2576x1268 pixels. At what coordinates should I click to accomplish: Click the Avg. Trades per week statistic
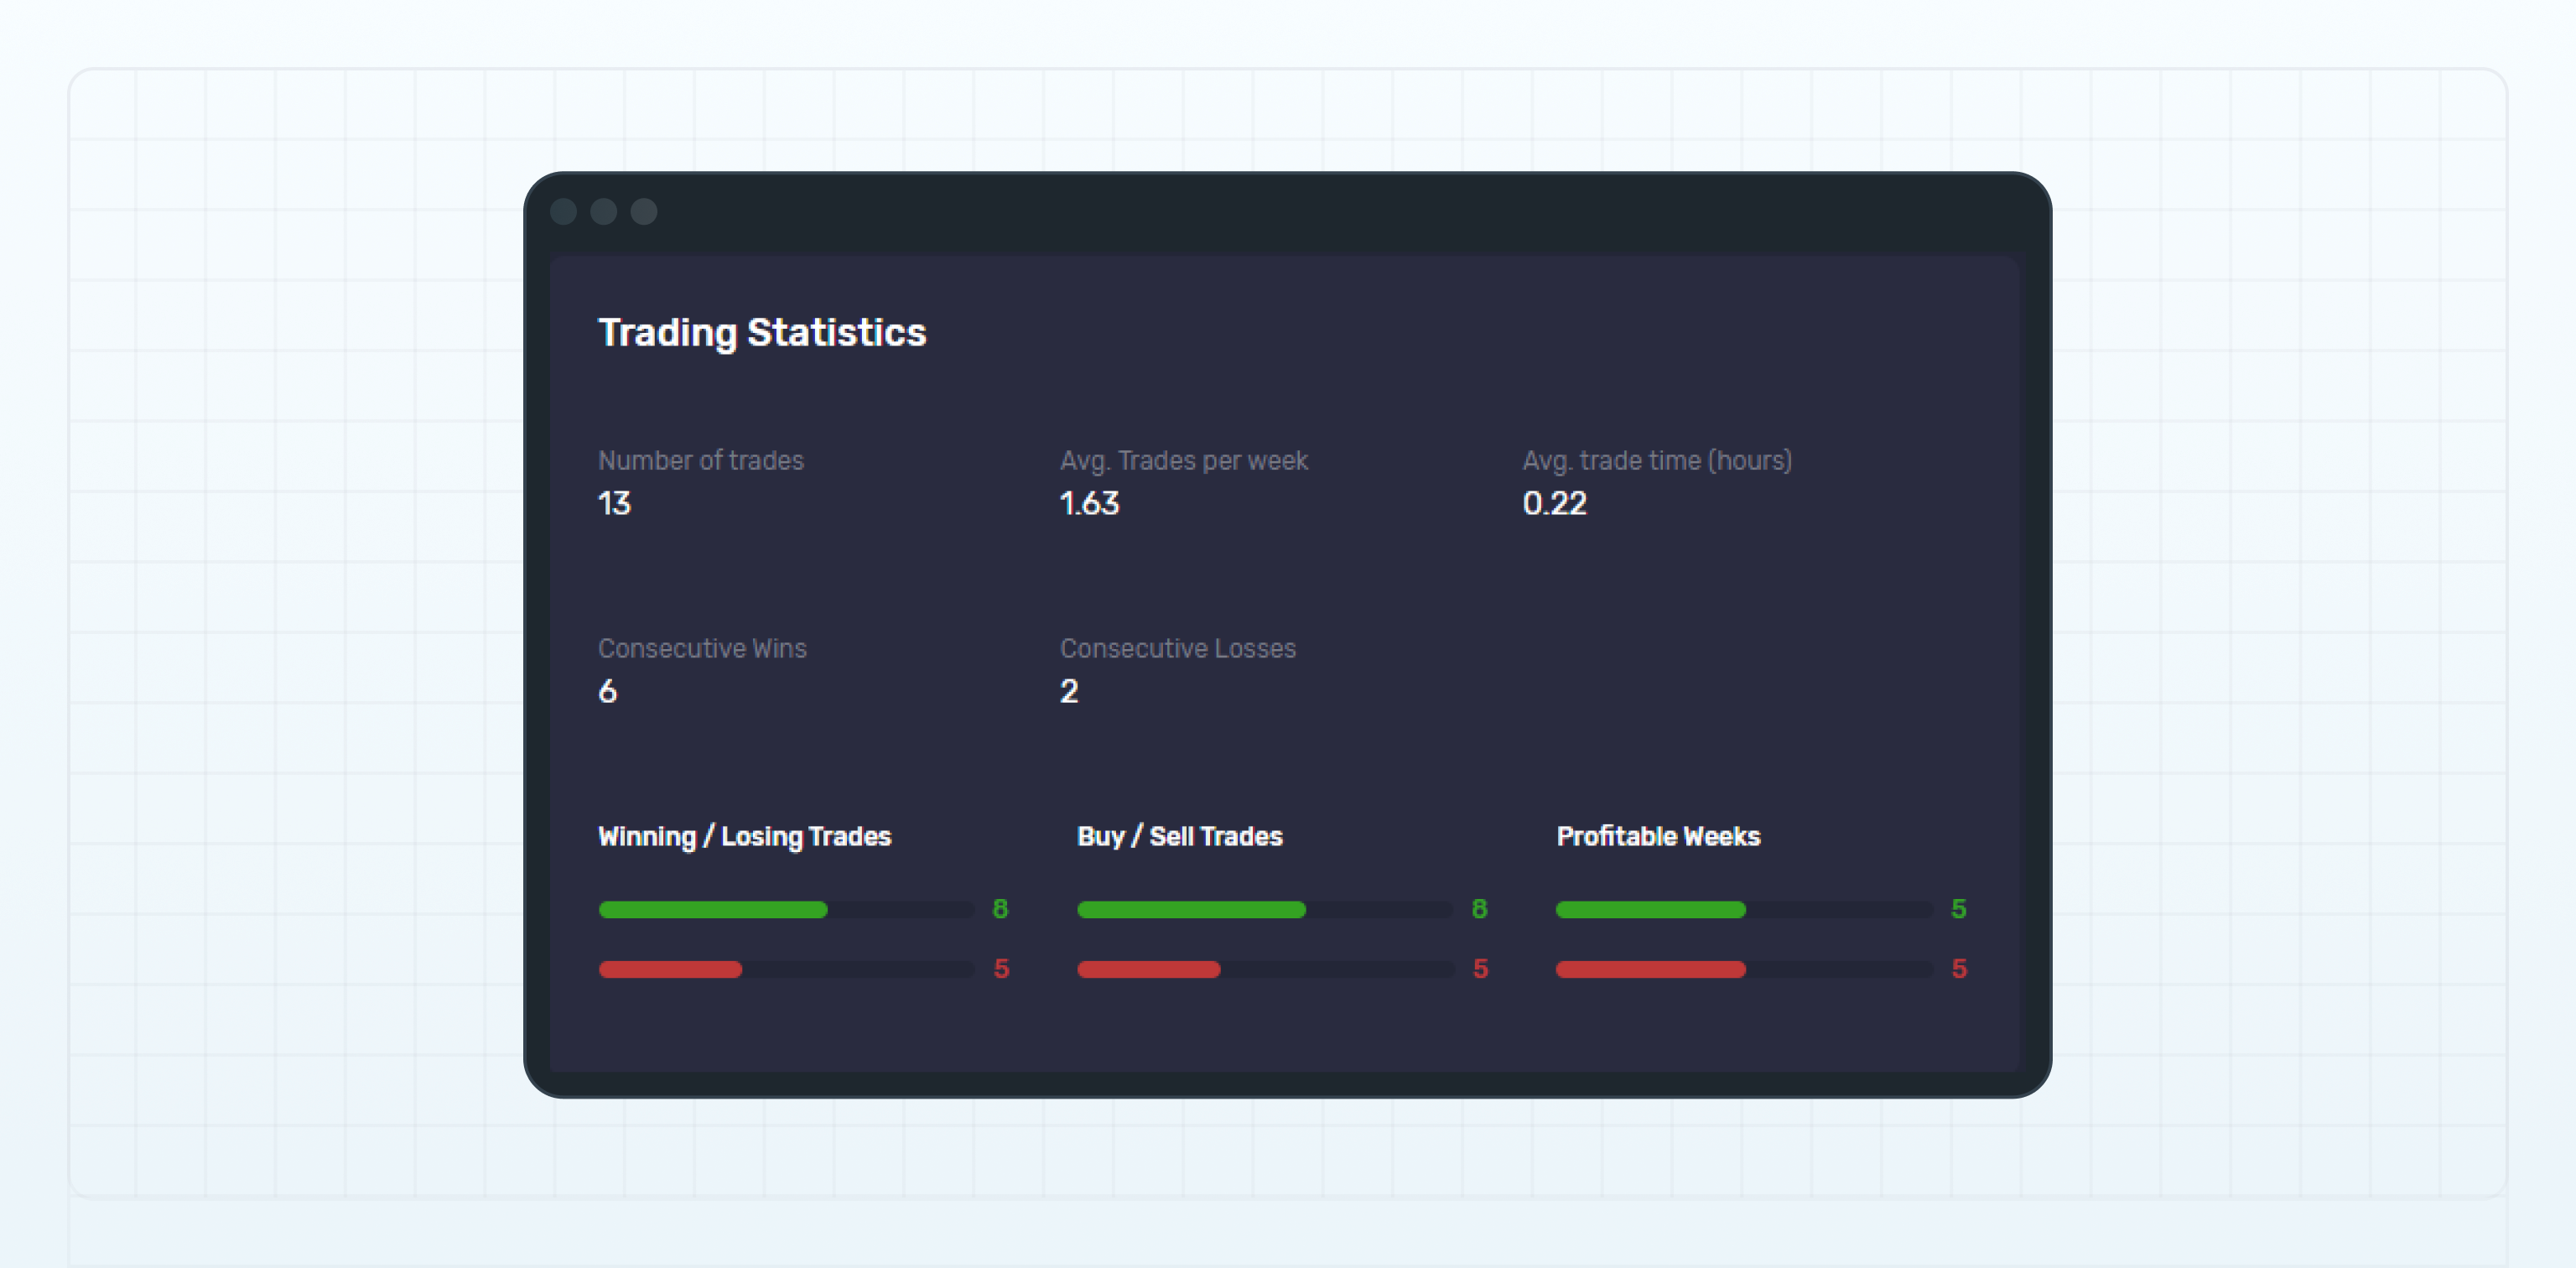pos(1184,460)
